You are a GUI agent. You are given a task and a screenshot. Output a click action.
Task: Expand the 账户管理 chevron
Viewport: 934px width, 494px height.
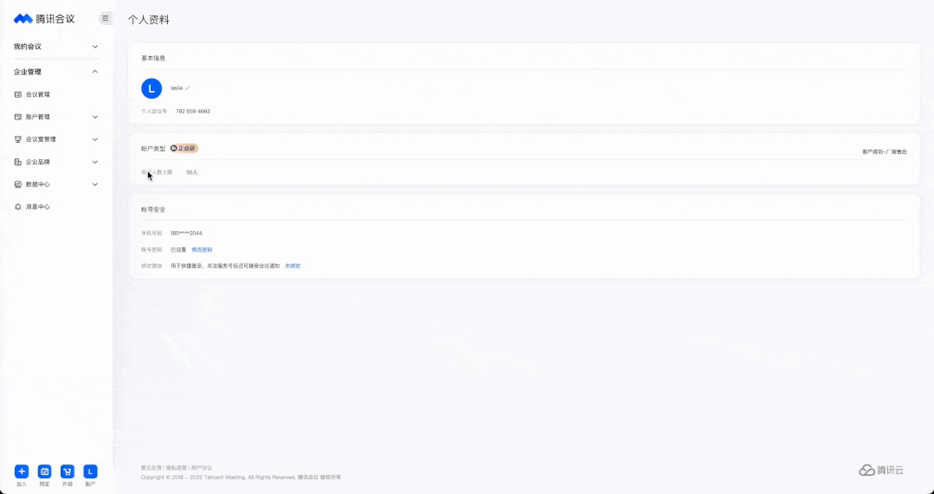tap(95, 118)
